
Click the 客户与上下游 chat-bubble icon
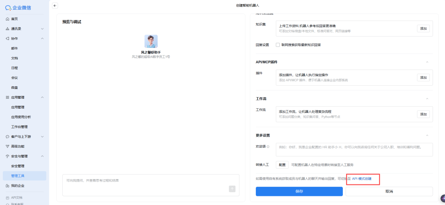(7, 137)
